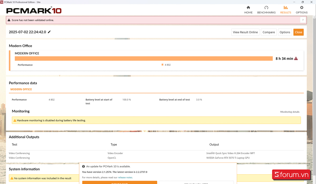The width and height of the screenshot is (316, 184).
Task: Click Score has not been validated message
Action: tap(33, 20)
